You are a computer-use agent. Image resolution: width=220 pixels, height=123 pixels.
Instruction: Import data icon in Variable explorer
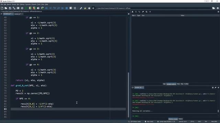click(132, 12)
